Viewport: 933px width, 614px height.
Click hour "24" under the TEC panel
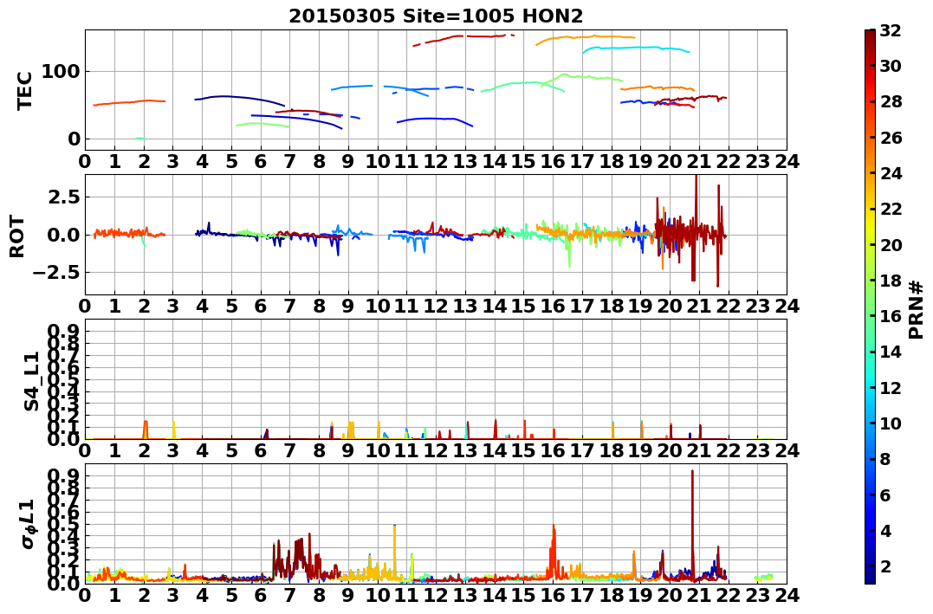point(787,161)
